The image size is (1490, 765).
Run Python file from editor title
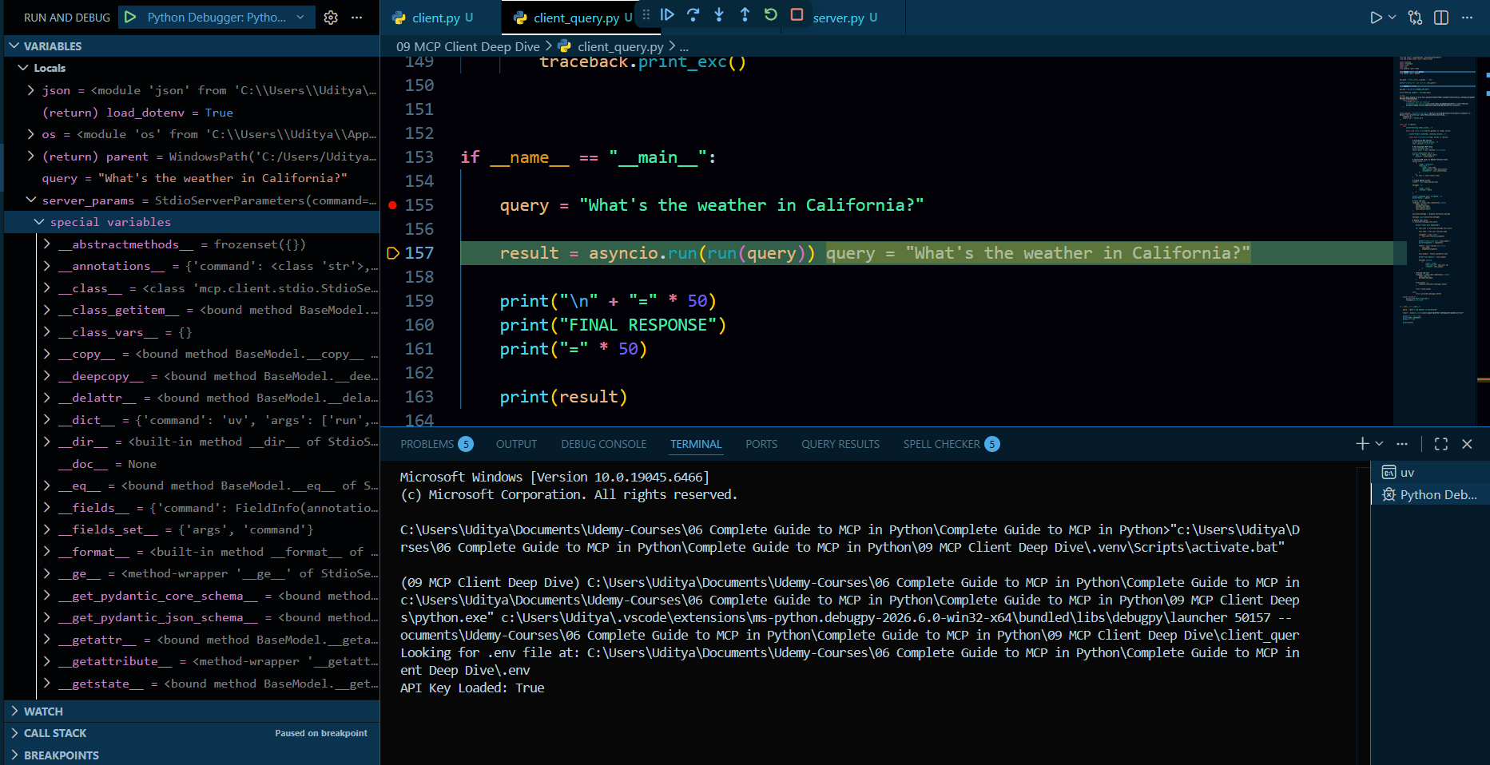coord(1376,18)
